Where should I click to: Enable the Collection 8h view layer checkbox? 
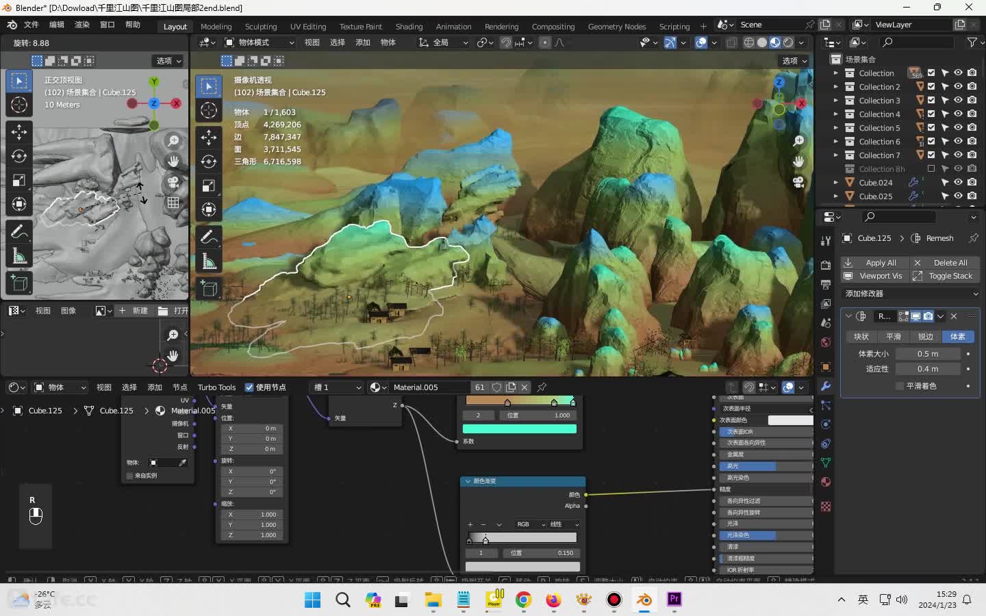[x=931, y=168]
